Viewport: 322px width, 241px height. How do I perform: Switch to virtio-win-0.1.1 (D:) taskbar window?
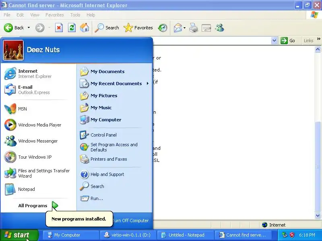[x=128, y=235]
